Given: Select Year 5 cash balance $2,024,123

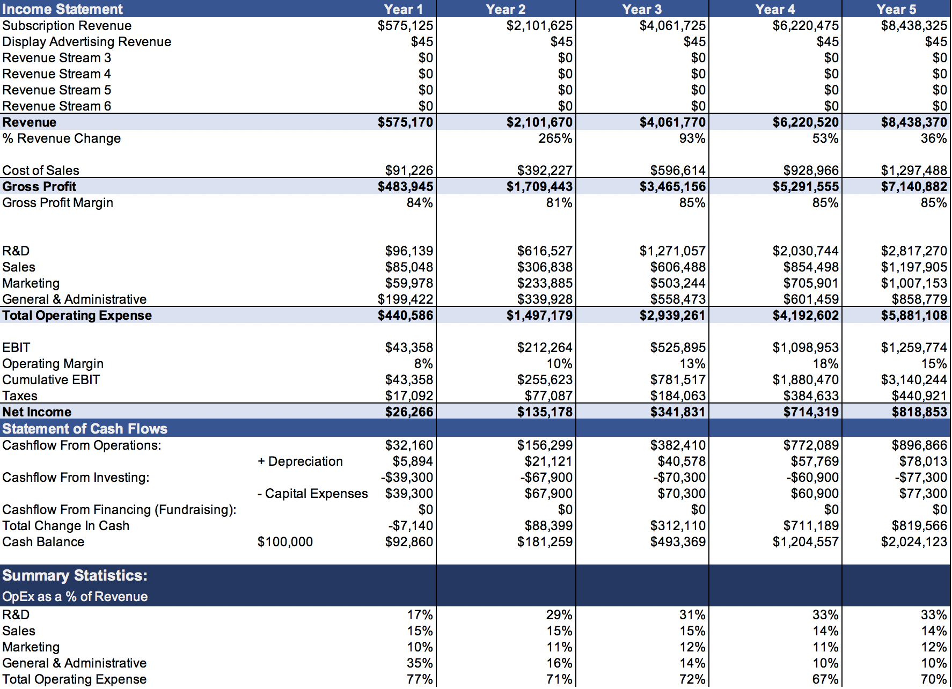Looking at the screenshot, I should pos(914,542).
